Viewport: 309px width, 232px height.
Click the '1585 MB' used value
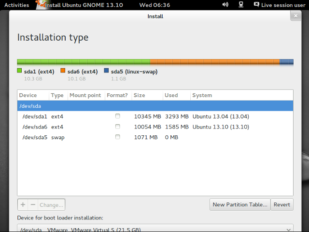(177, 127)
